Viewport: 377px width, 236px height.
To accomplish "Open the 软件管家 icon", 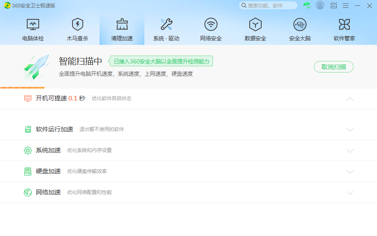I will 344,24.
